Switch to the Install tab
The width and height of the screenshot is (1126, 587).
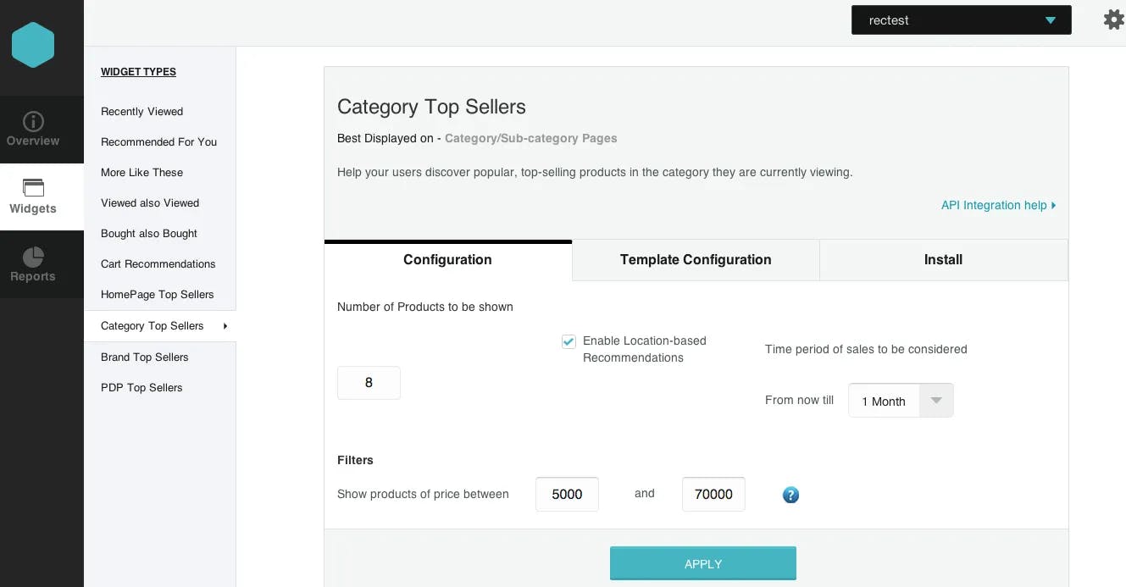point(943,260)
